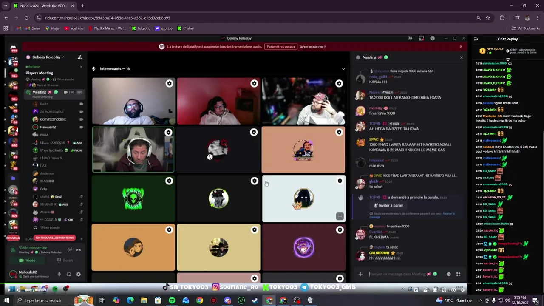The width and height of the screenshot is (544, 306).
Task: Open video player settings gear
Action: 463,290
